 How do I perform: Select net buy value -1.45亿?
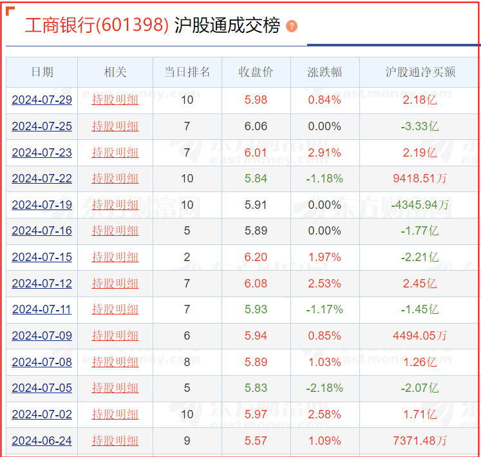tap(420, 309)
